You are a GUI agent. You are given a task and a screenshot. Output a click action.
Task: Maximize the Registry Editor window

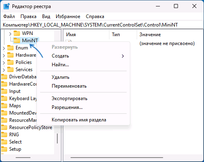[x=176, y=6]
